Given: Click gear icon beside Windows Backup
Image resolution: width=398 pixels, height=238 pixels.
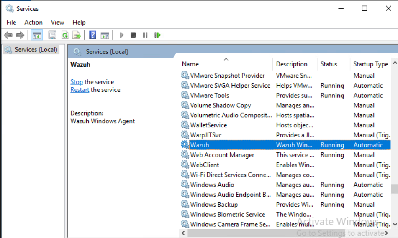Looking at the screenshot, I should pyautogui.click(x=185, y=204).
